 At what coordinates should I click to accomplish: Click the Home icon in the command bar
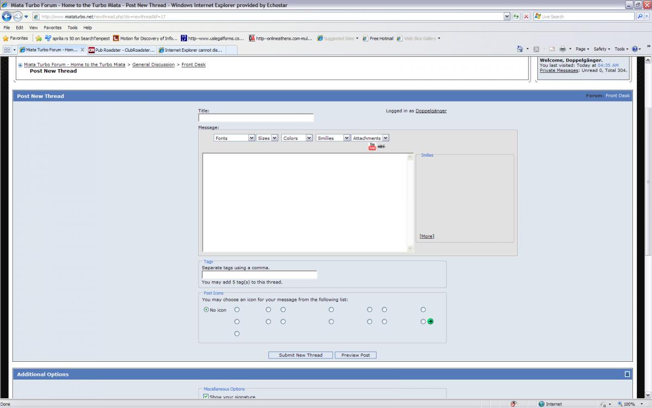520,49
